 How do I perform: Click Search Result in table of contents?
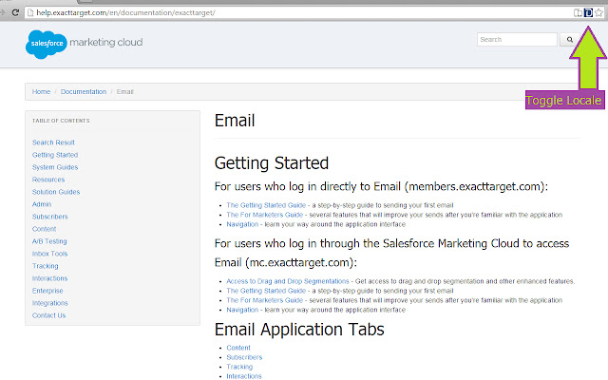click(x=53, y=142)
